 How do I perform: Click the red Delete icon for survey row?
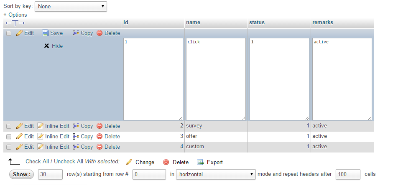(100, 126)
